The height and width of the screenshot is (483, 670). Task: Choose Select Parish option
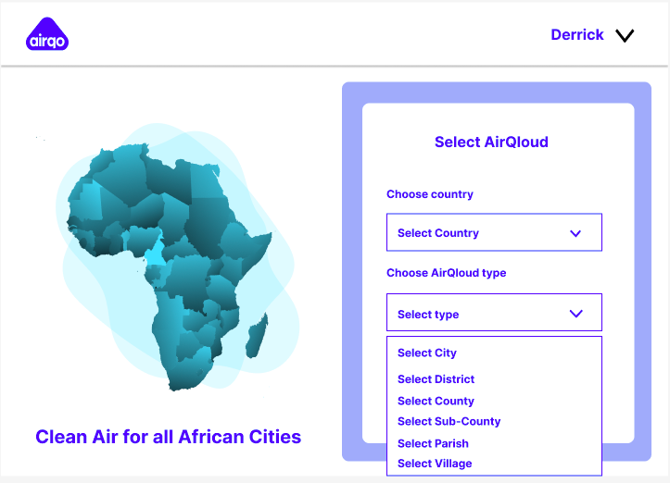coord(433,443)
